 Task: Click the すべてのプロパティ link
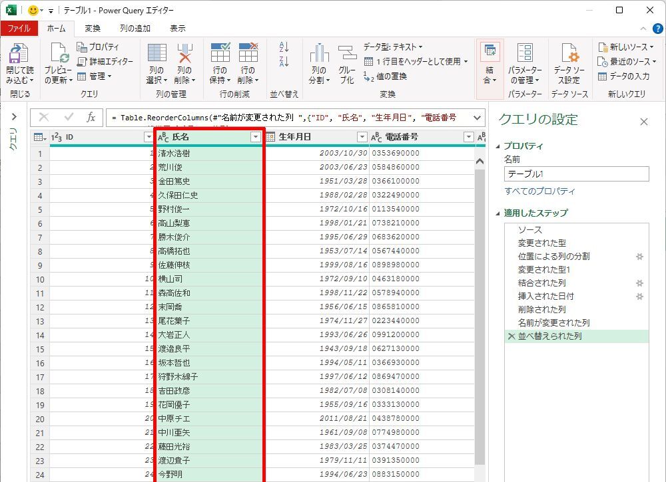tap(539, 191)
